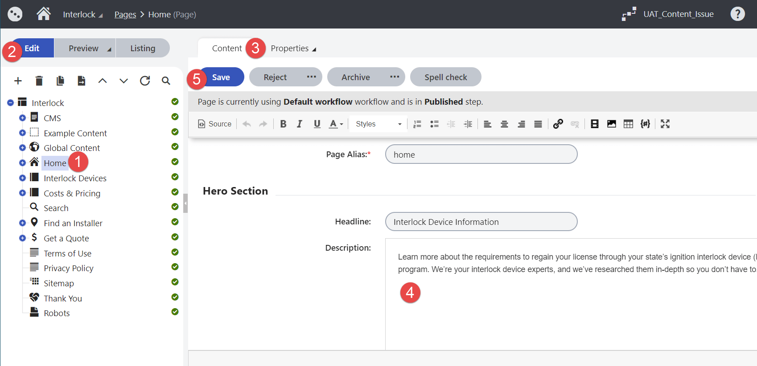The width and height of the screenshot is (757, 366).
Task: Open the text color dropdown
Action: (x=336, y=124)
